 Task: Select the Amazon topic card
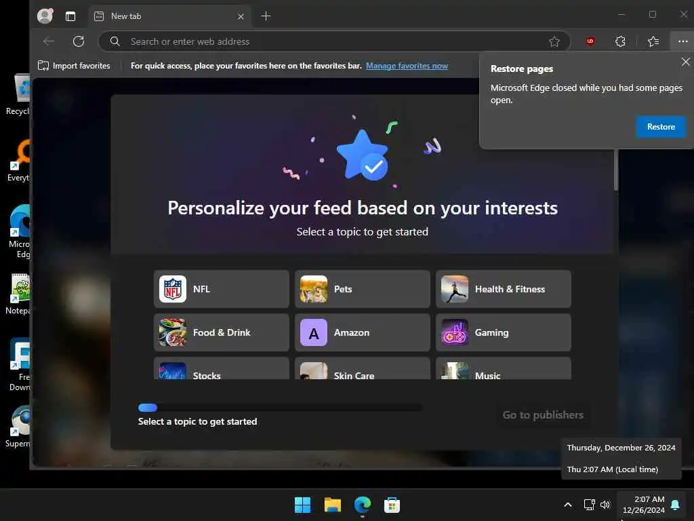pos(362,332)
